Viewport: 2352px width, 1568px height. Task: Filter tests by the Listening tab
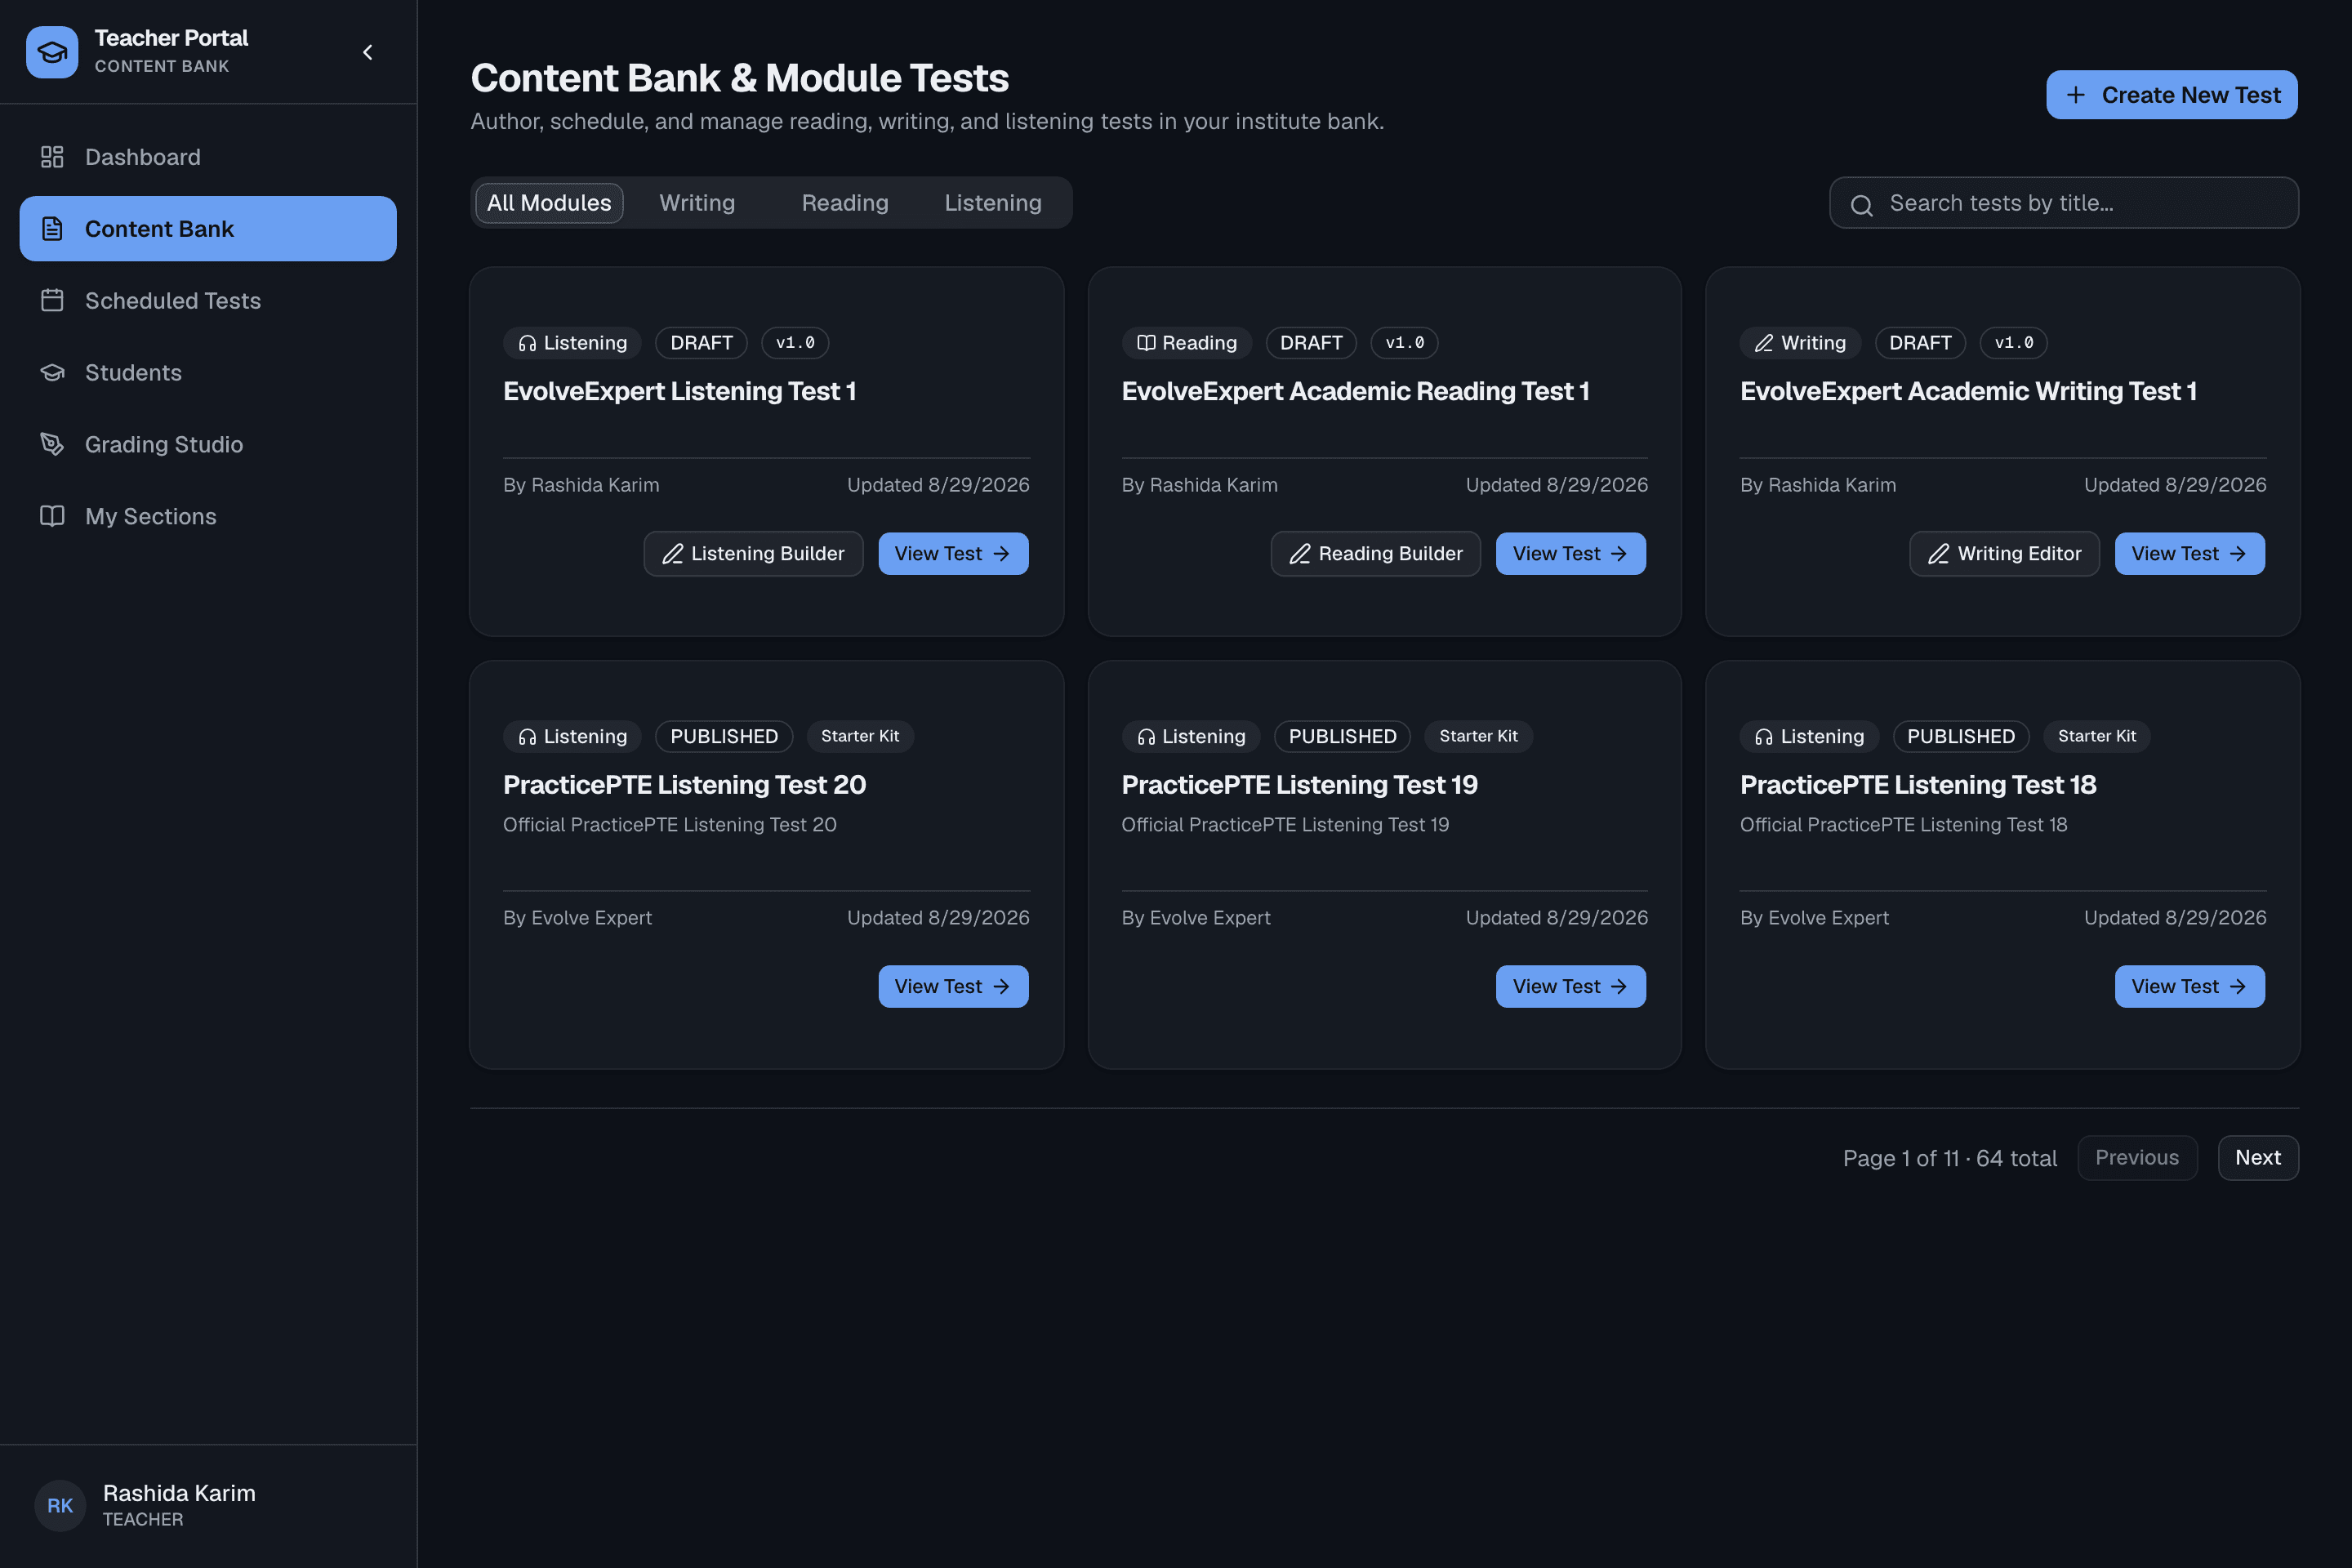click(993, 203)
